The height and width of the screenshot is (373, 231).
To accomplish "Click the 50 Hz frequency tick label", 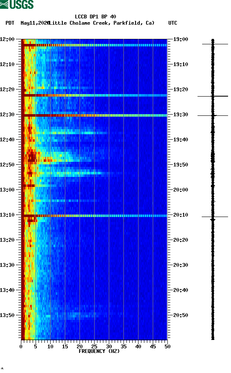I will coord(167,347).
